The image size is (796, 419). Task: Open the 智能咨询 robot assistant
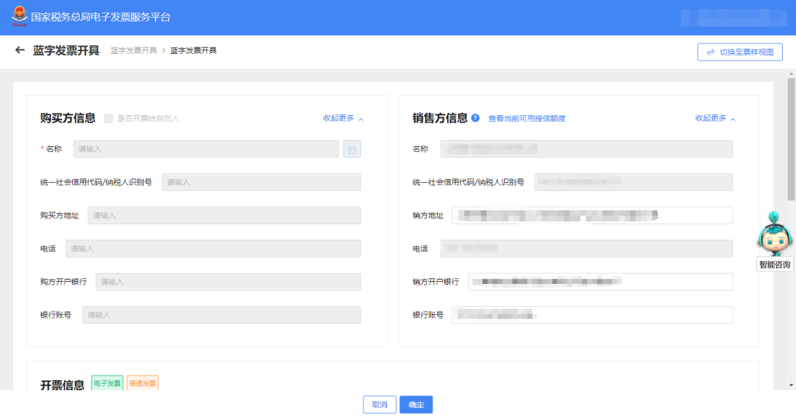[775, 236]
